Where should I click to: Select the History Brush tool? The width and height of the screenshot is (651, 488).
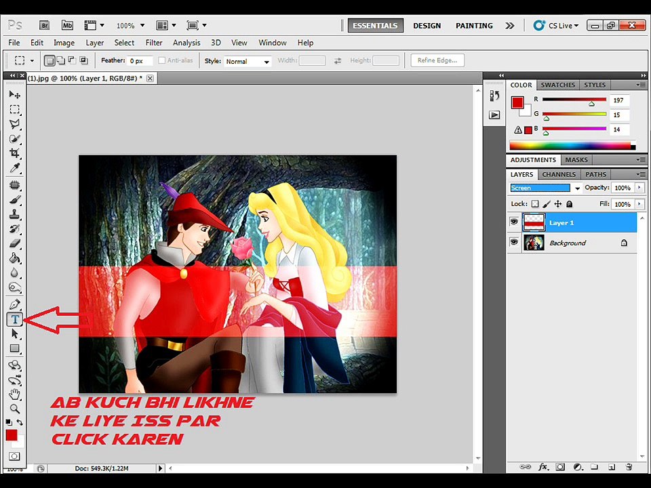click(14, 228)
